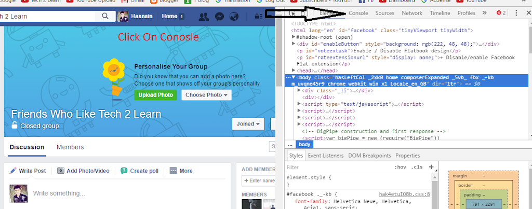
Task: Open the Properties pane tab
Action: click(x=407, y=156)
